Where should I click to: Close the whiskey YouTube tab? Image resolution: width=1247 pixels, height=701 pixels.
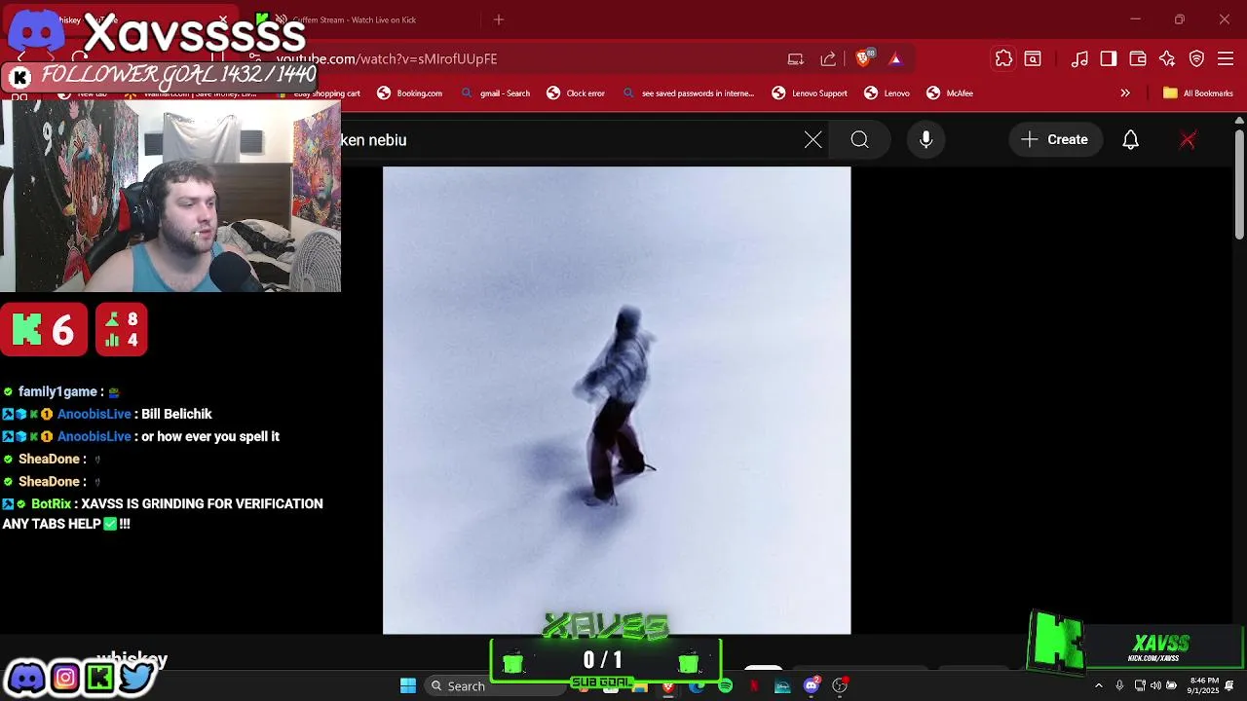point(223,19)
